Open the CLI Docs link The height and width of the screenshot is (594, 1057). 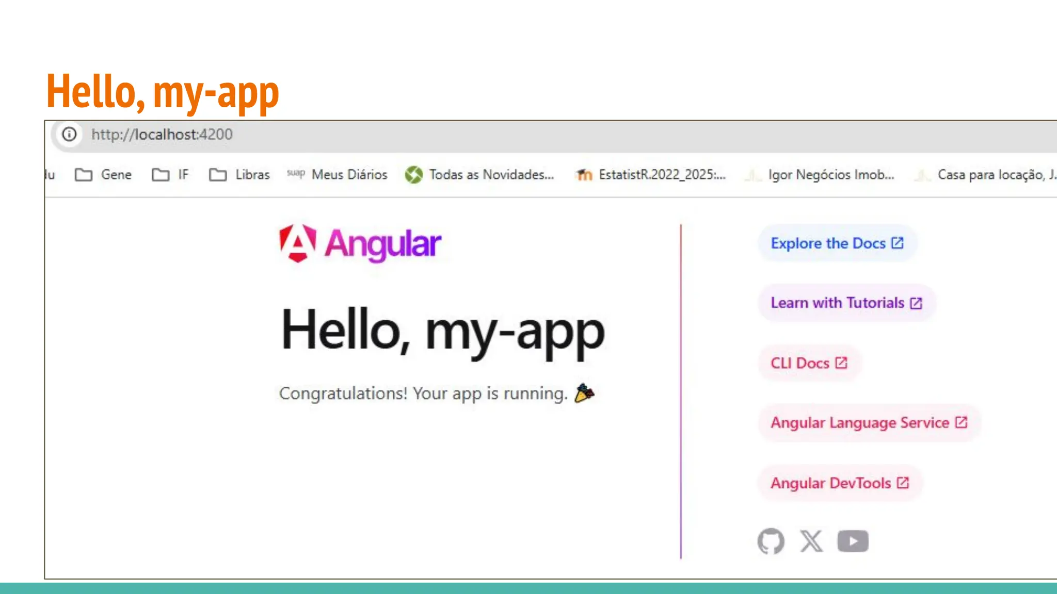pyautogui.click(x=809, y=363)
